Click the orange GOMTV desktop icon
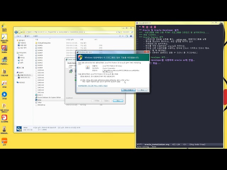 coord(4,141)
